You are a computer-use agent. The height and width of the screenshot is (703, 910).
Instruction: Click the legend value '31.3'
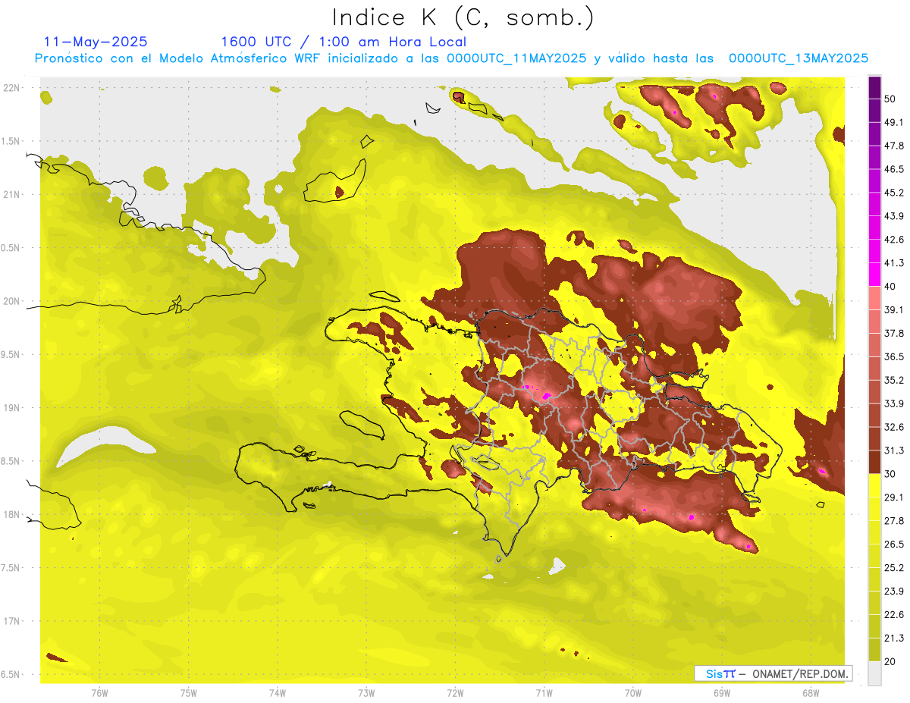pos(894,450)
